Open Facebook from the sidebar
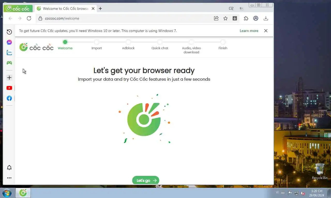The height and width of the screenshot is (198, 331). coord(9,98)
